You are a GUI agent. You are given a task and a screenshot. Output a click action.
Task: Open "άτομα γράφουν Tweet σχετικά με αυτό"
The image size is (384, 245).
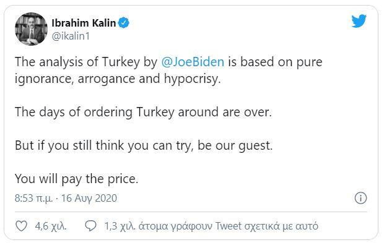[229, 226]
